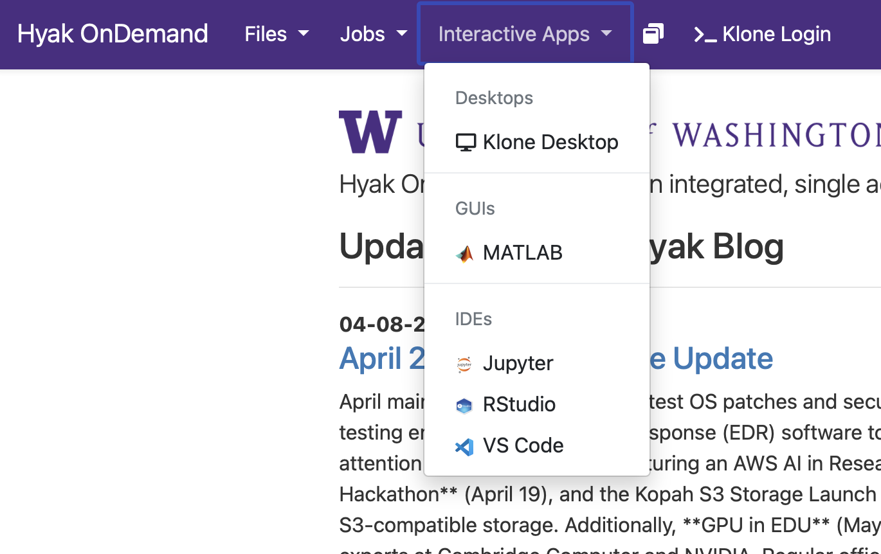This screenshot has width=881, height=554.
Task: Click the 04-08 post date text
Action: [x=382, y=325]
